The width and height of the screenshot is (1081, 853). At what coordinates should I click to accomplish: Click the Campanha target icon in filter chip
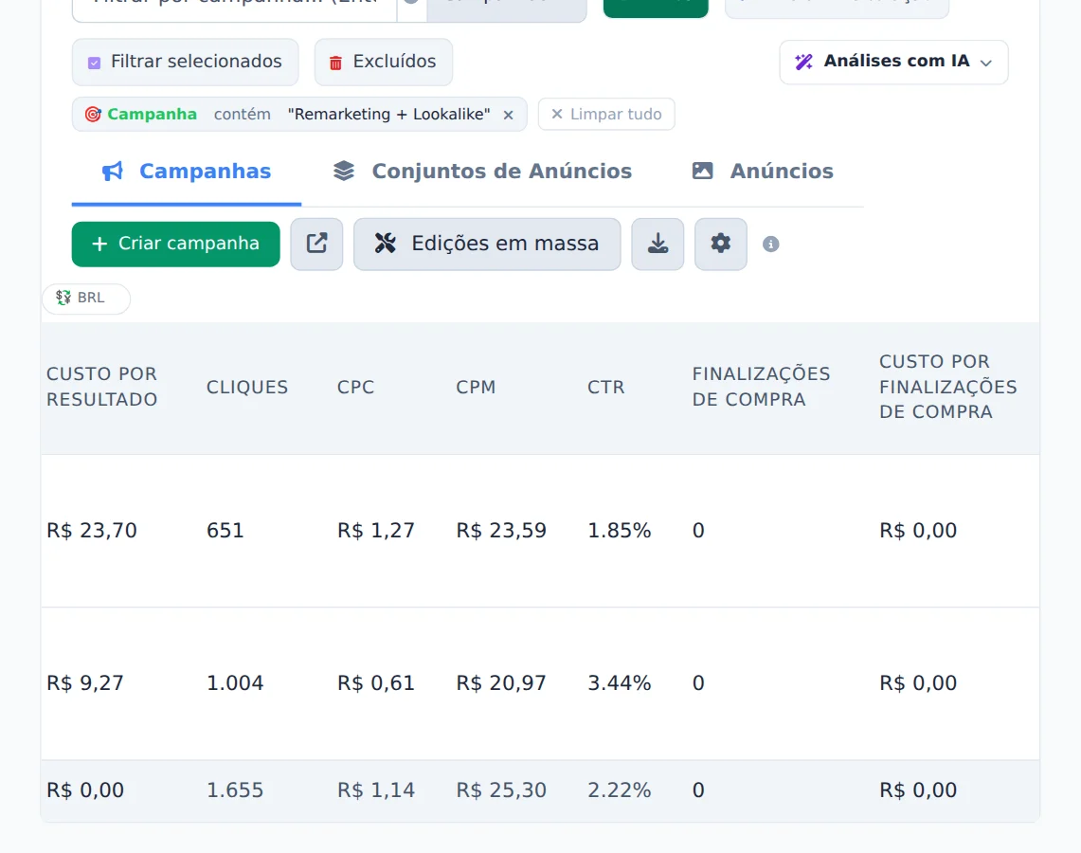(93, 115)
